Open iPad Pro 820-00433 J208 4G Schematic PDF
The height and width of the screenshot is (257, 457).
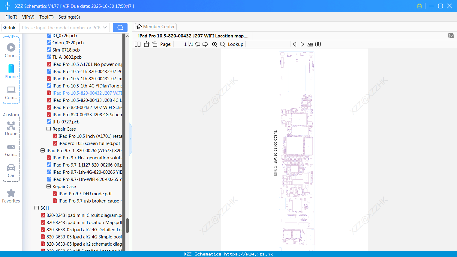tap(84, 115)
